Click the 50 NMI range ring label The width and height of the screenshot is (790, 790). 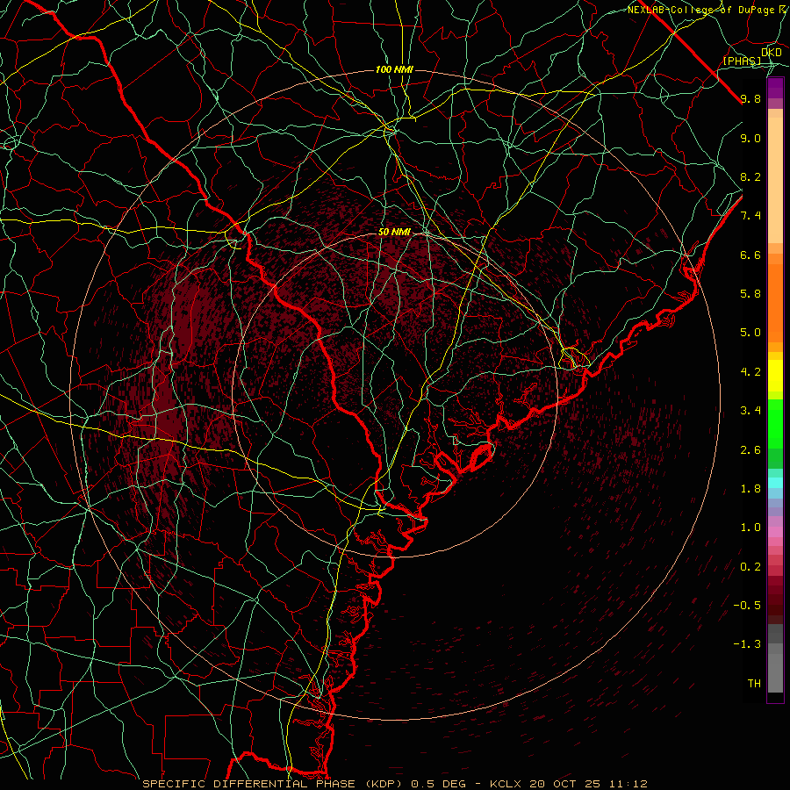coord(394,232)
